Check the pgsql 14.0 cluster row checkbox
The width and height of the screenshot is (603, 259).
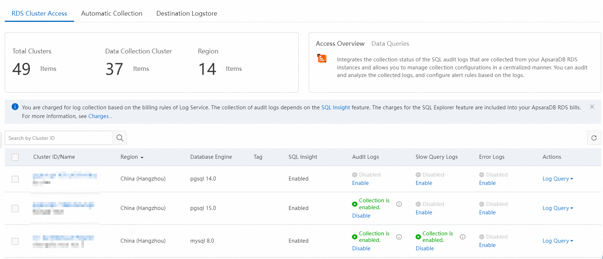(x=15, y=179)
